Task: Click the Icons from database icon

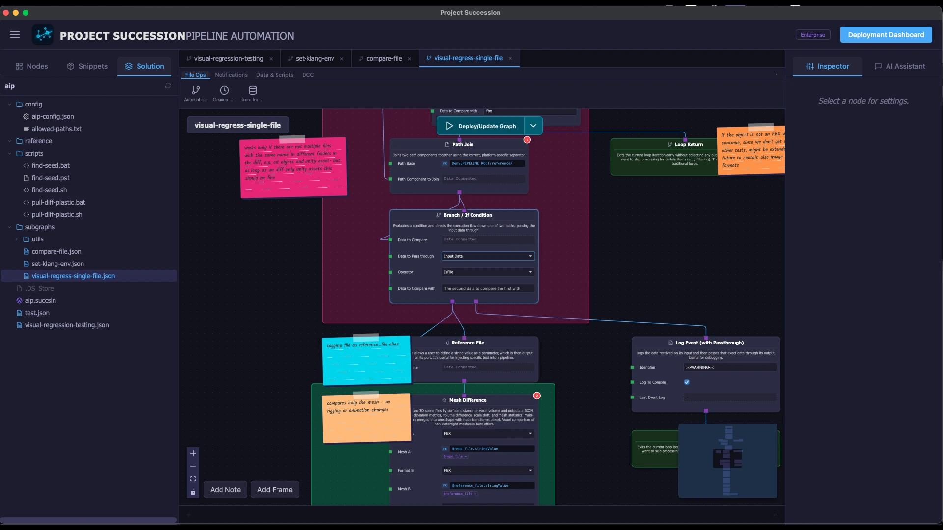Action: (253, 90)
